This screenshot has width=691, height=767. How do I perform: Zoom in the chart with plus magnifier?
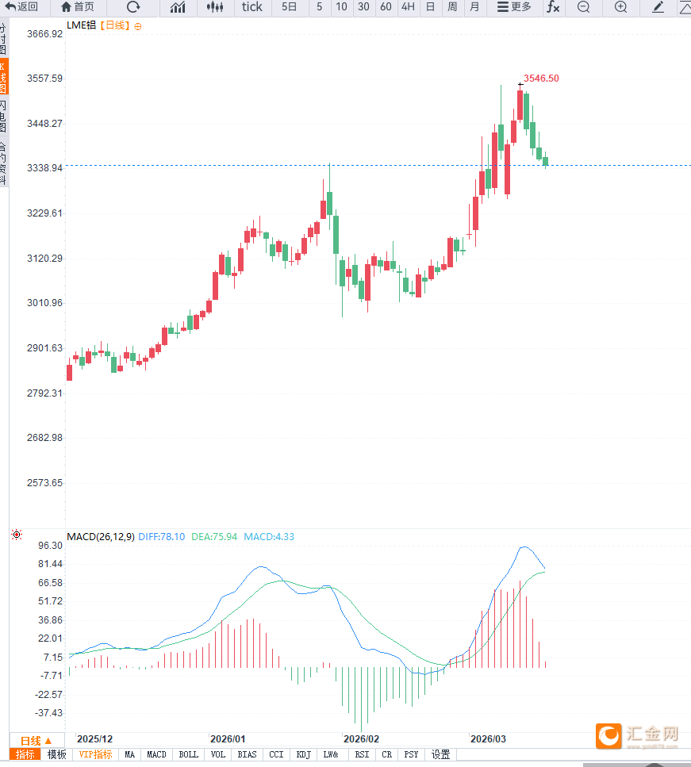620,7
